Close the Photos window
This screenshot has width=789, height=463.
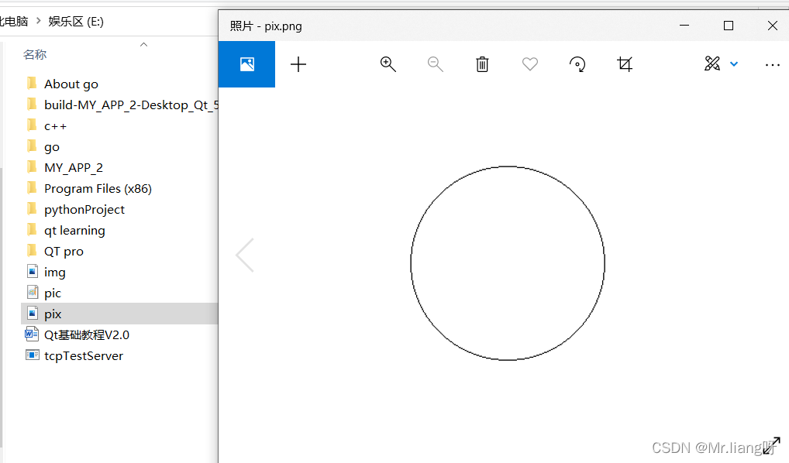[773, 26]
